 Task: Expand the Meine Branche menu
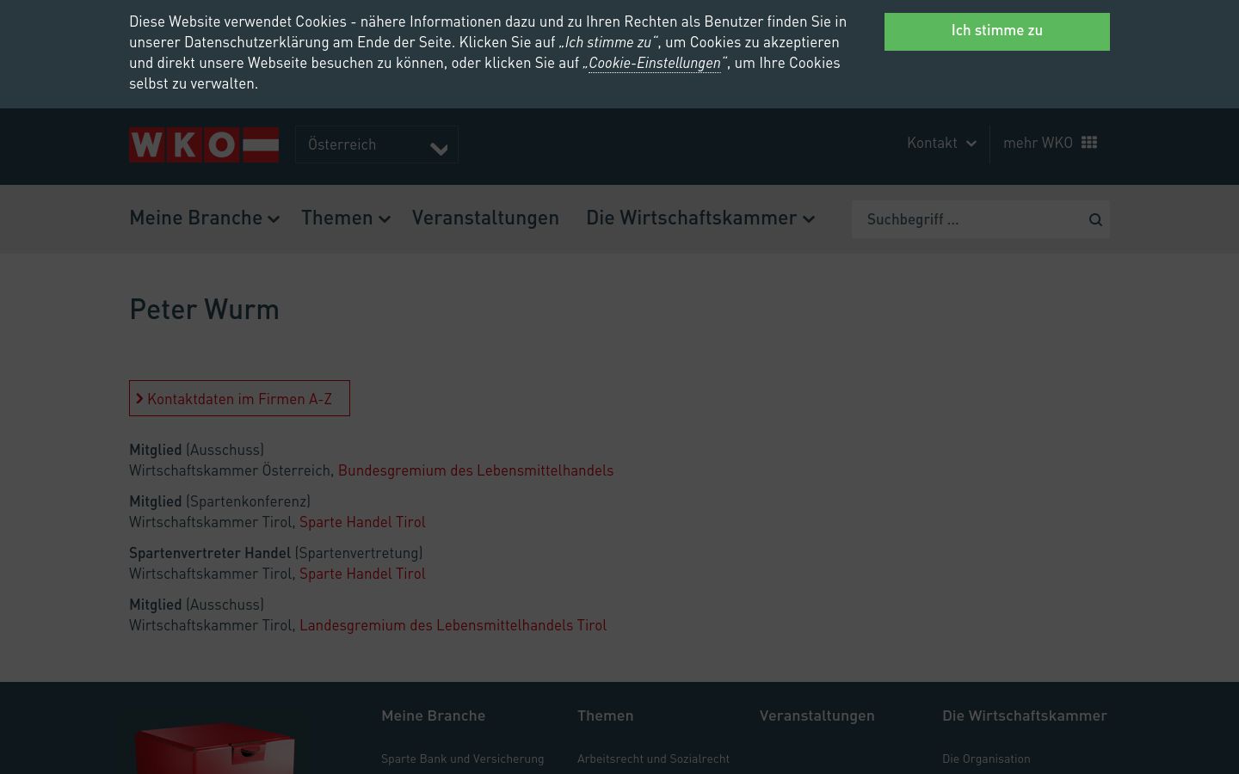(x=205, y=218)
